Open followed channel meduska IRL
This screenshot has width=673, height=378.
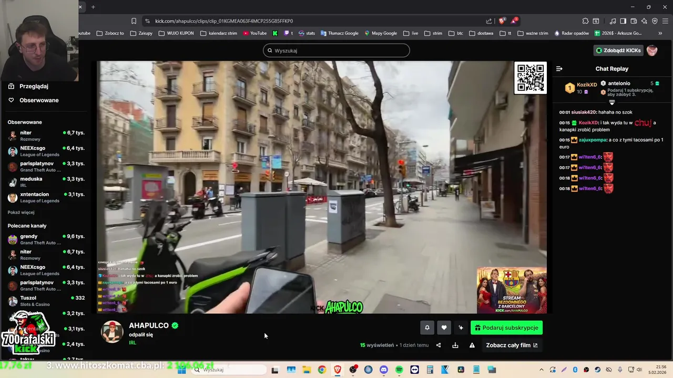click(46, 182)
